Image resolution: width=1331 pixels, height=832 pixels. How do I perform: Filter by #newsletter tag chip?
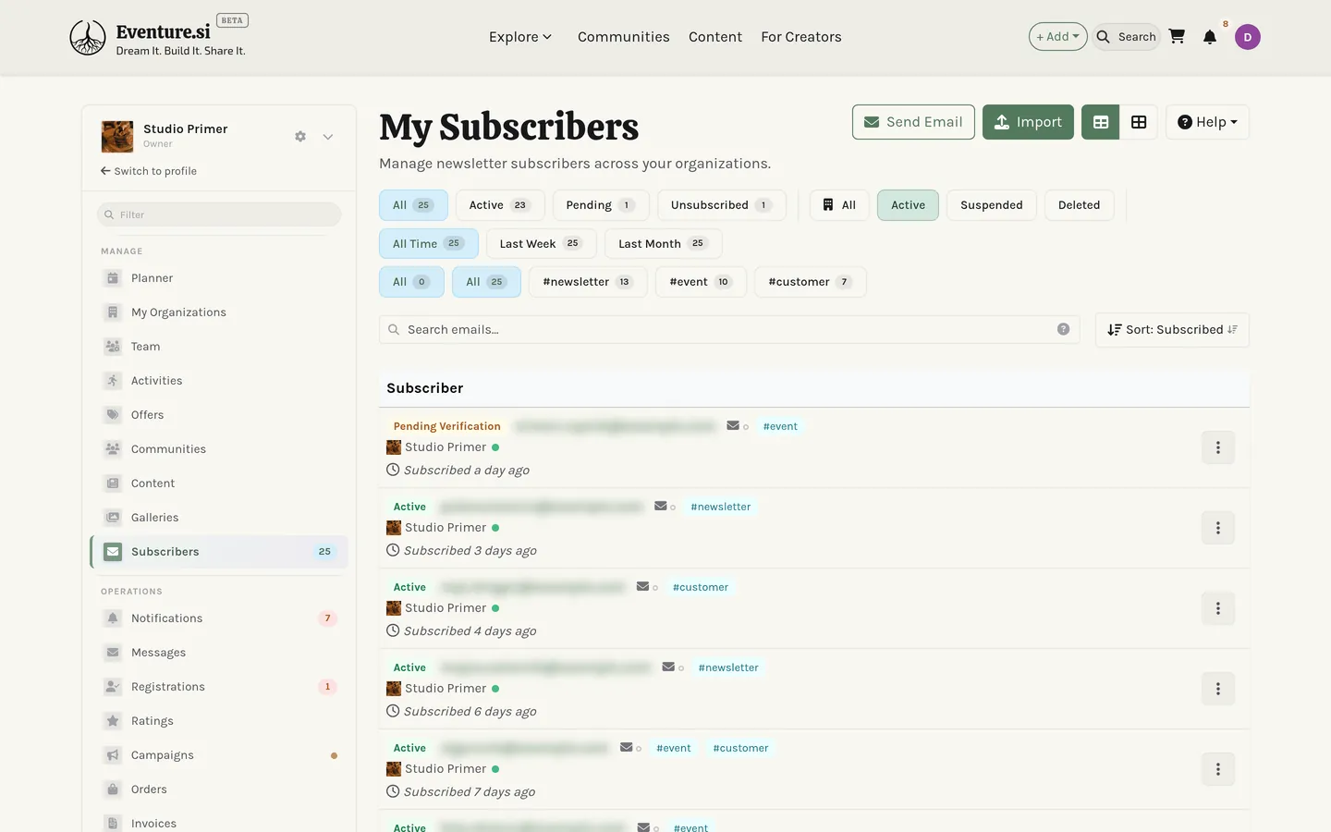point(588,282)
